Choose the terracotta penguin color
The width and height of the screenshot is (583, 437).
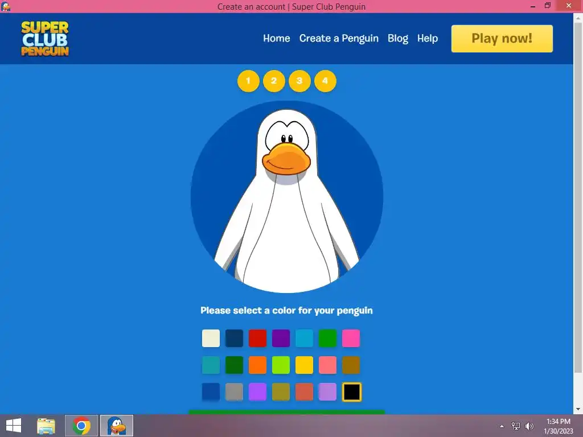click(304, 392)
